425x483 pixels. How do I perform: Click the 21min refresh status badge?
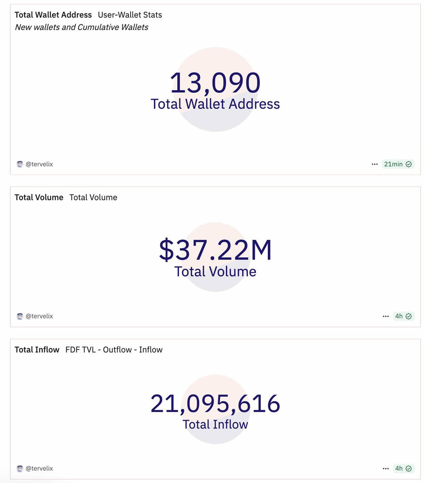pyautogui.click(x=393, y=164)
